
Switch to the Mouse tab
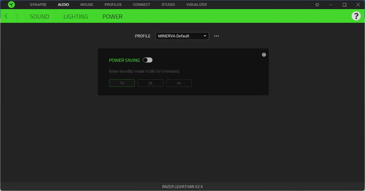pos(87,5)
